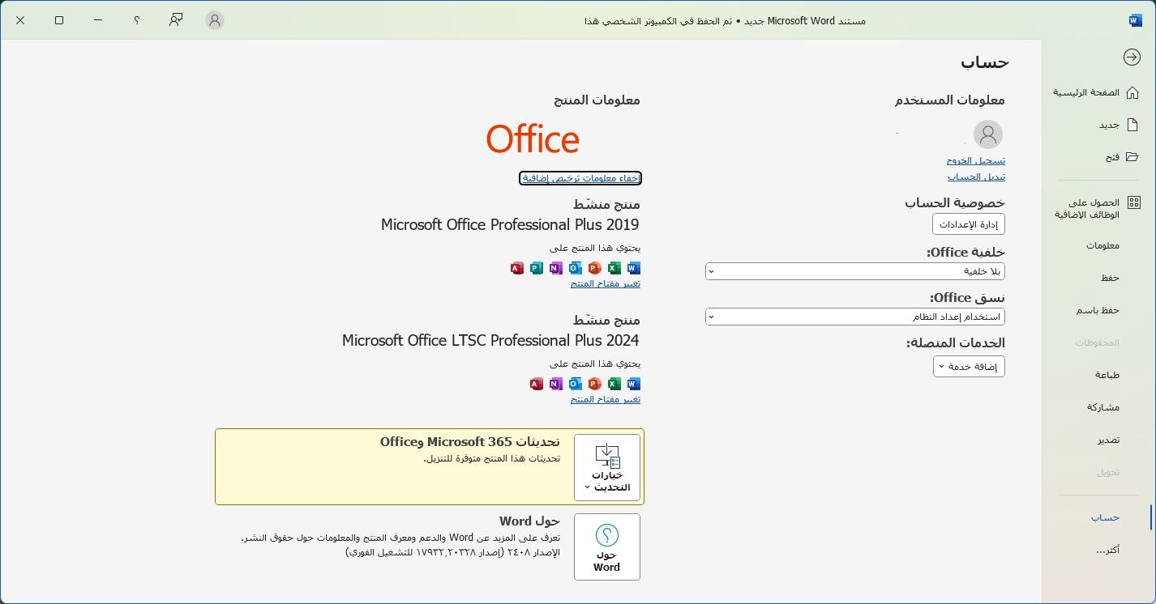The image size is (1156, 604).
Task: Click the help question mark icon
Action: pyautogui.click(x=137, y=20)
